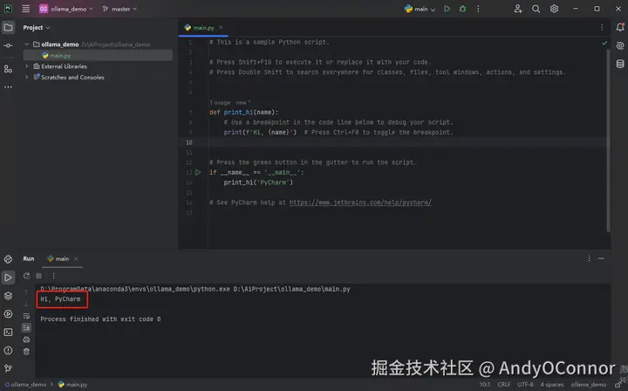Open Project view options dropdown
Viewport: 628px width, 391px height.
[37, 28]
